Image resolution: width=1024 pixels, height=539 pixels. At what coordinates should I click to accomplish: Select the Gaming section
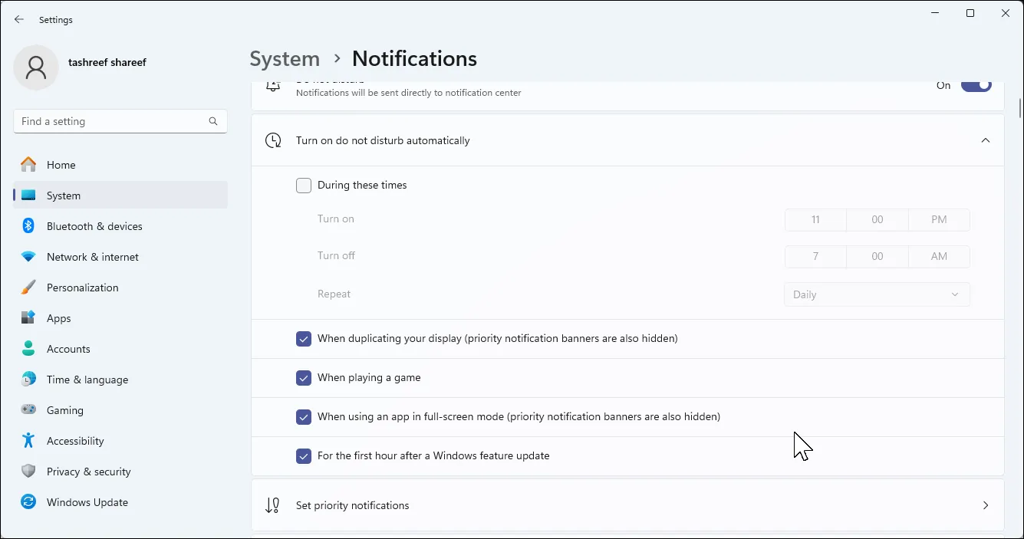click(x=64, y=409)
